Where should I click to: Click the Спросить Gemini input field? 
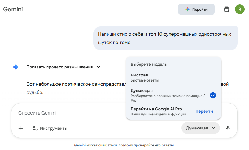(x=89, y=113)
